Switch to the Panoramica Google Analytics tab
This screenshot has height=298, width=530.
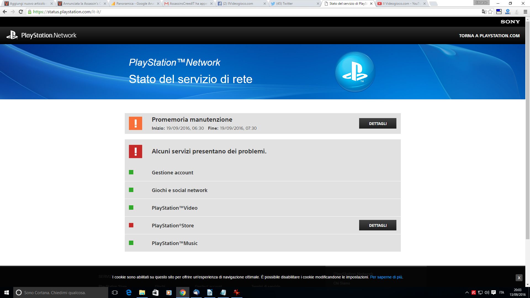click(134, 4)
